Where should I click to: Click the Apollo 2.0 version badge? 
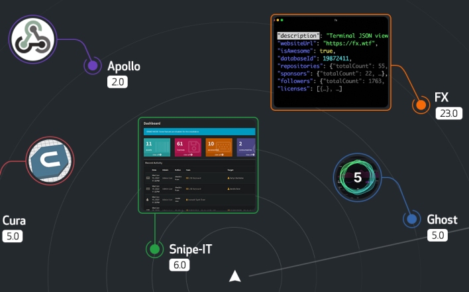(x=117, y=82)
